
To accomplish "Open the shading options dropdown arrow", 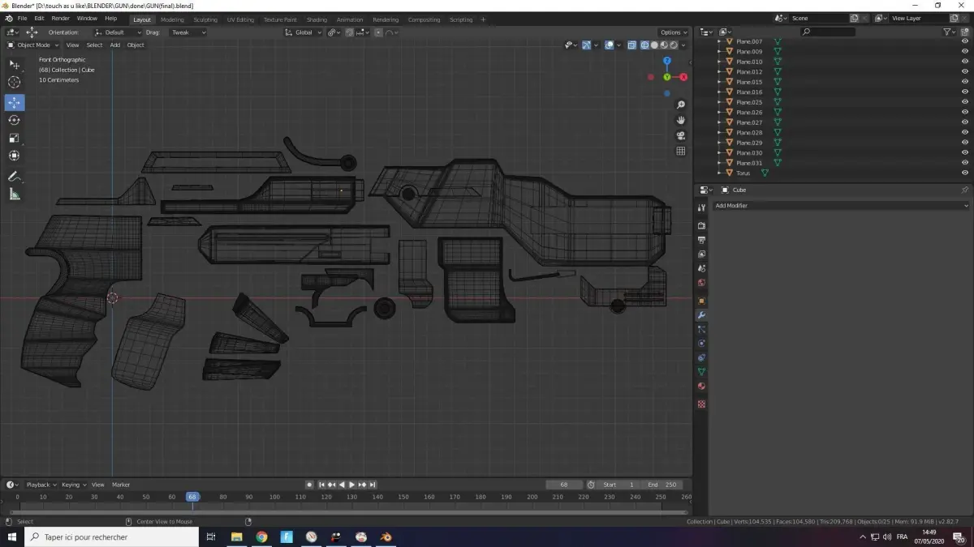I will click(685, 45).
